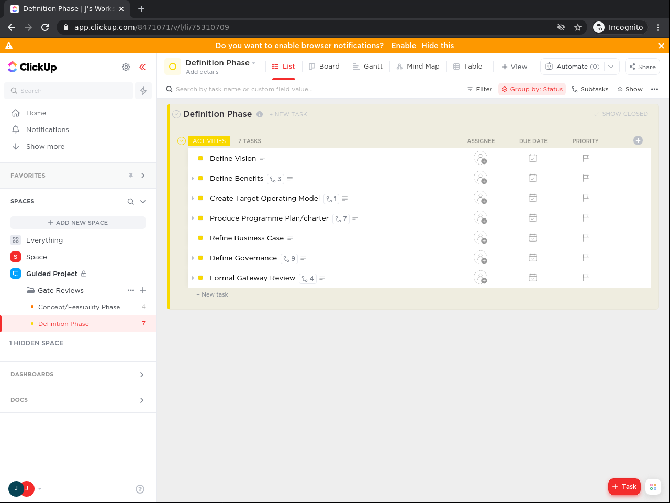This screenshot has height=503, width=670.
Task: Collapse the Activities status group
Action: click(182, 141)
